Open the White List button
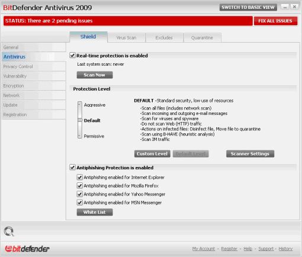The height and width of the screenshot is (257, 302). tap(95, 212)
